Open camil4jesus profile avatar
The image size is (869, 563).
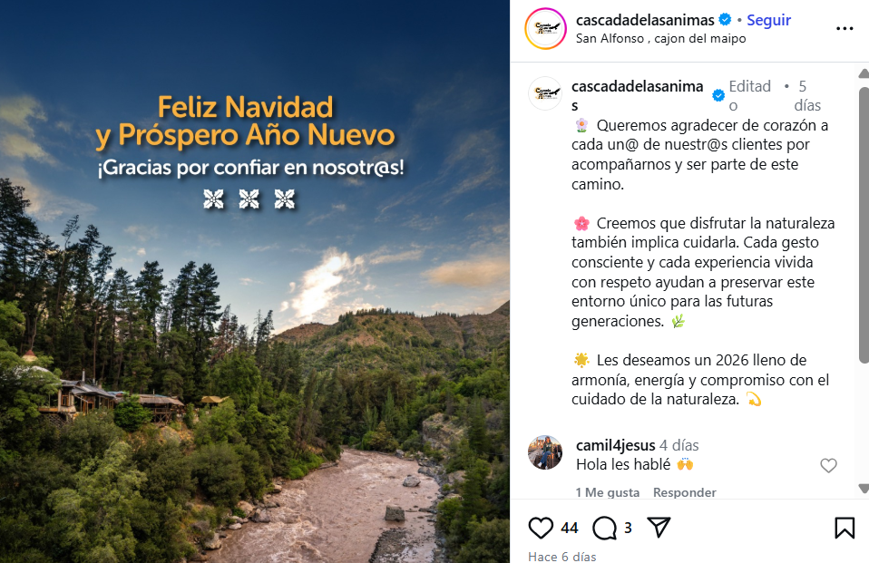click(x=545, y=452)
